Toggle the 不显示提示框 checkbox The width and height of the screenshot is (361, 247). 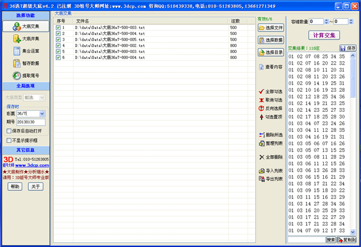click(x=9, y=140)
